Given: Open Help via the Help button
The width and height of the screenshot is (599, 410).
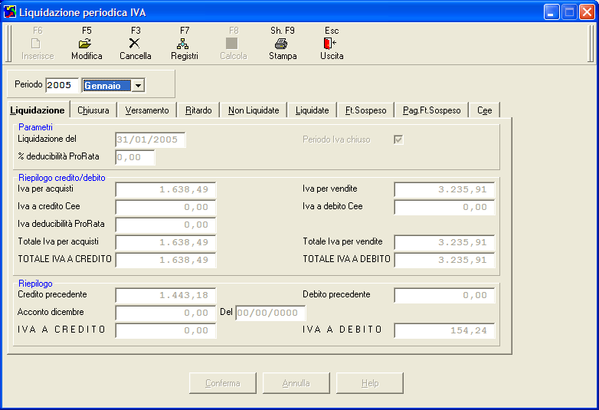Looking at the screenshot, I should (370, 383).
